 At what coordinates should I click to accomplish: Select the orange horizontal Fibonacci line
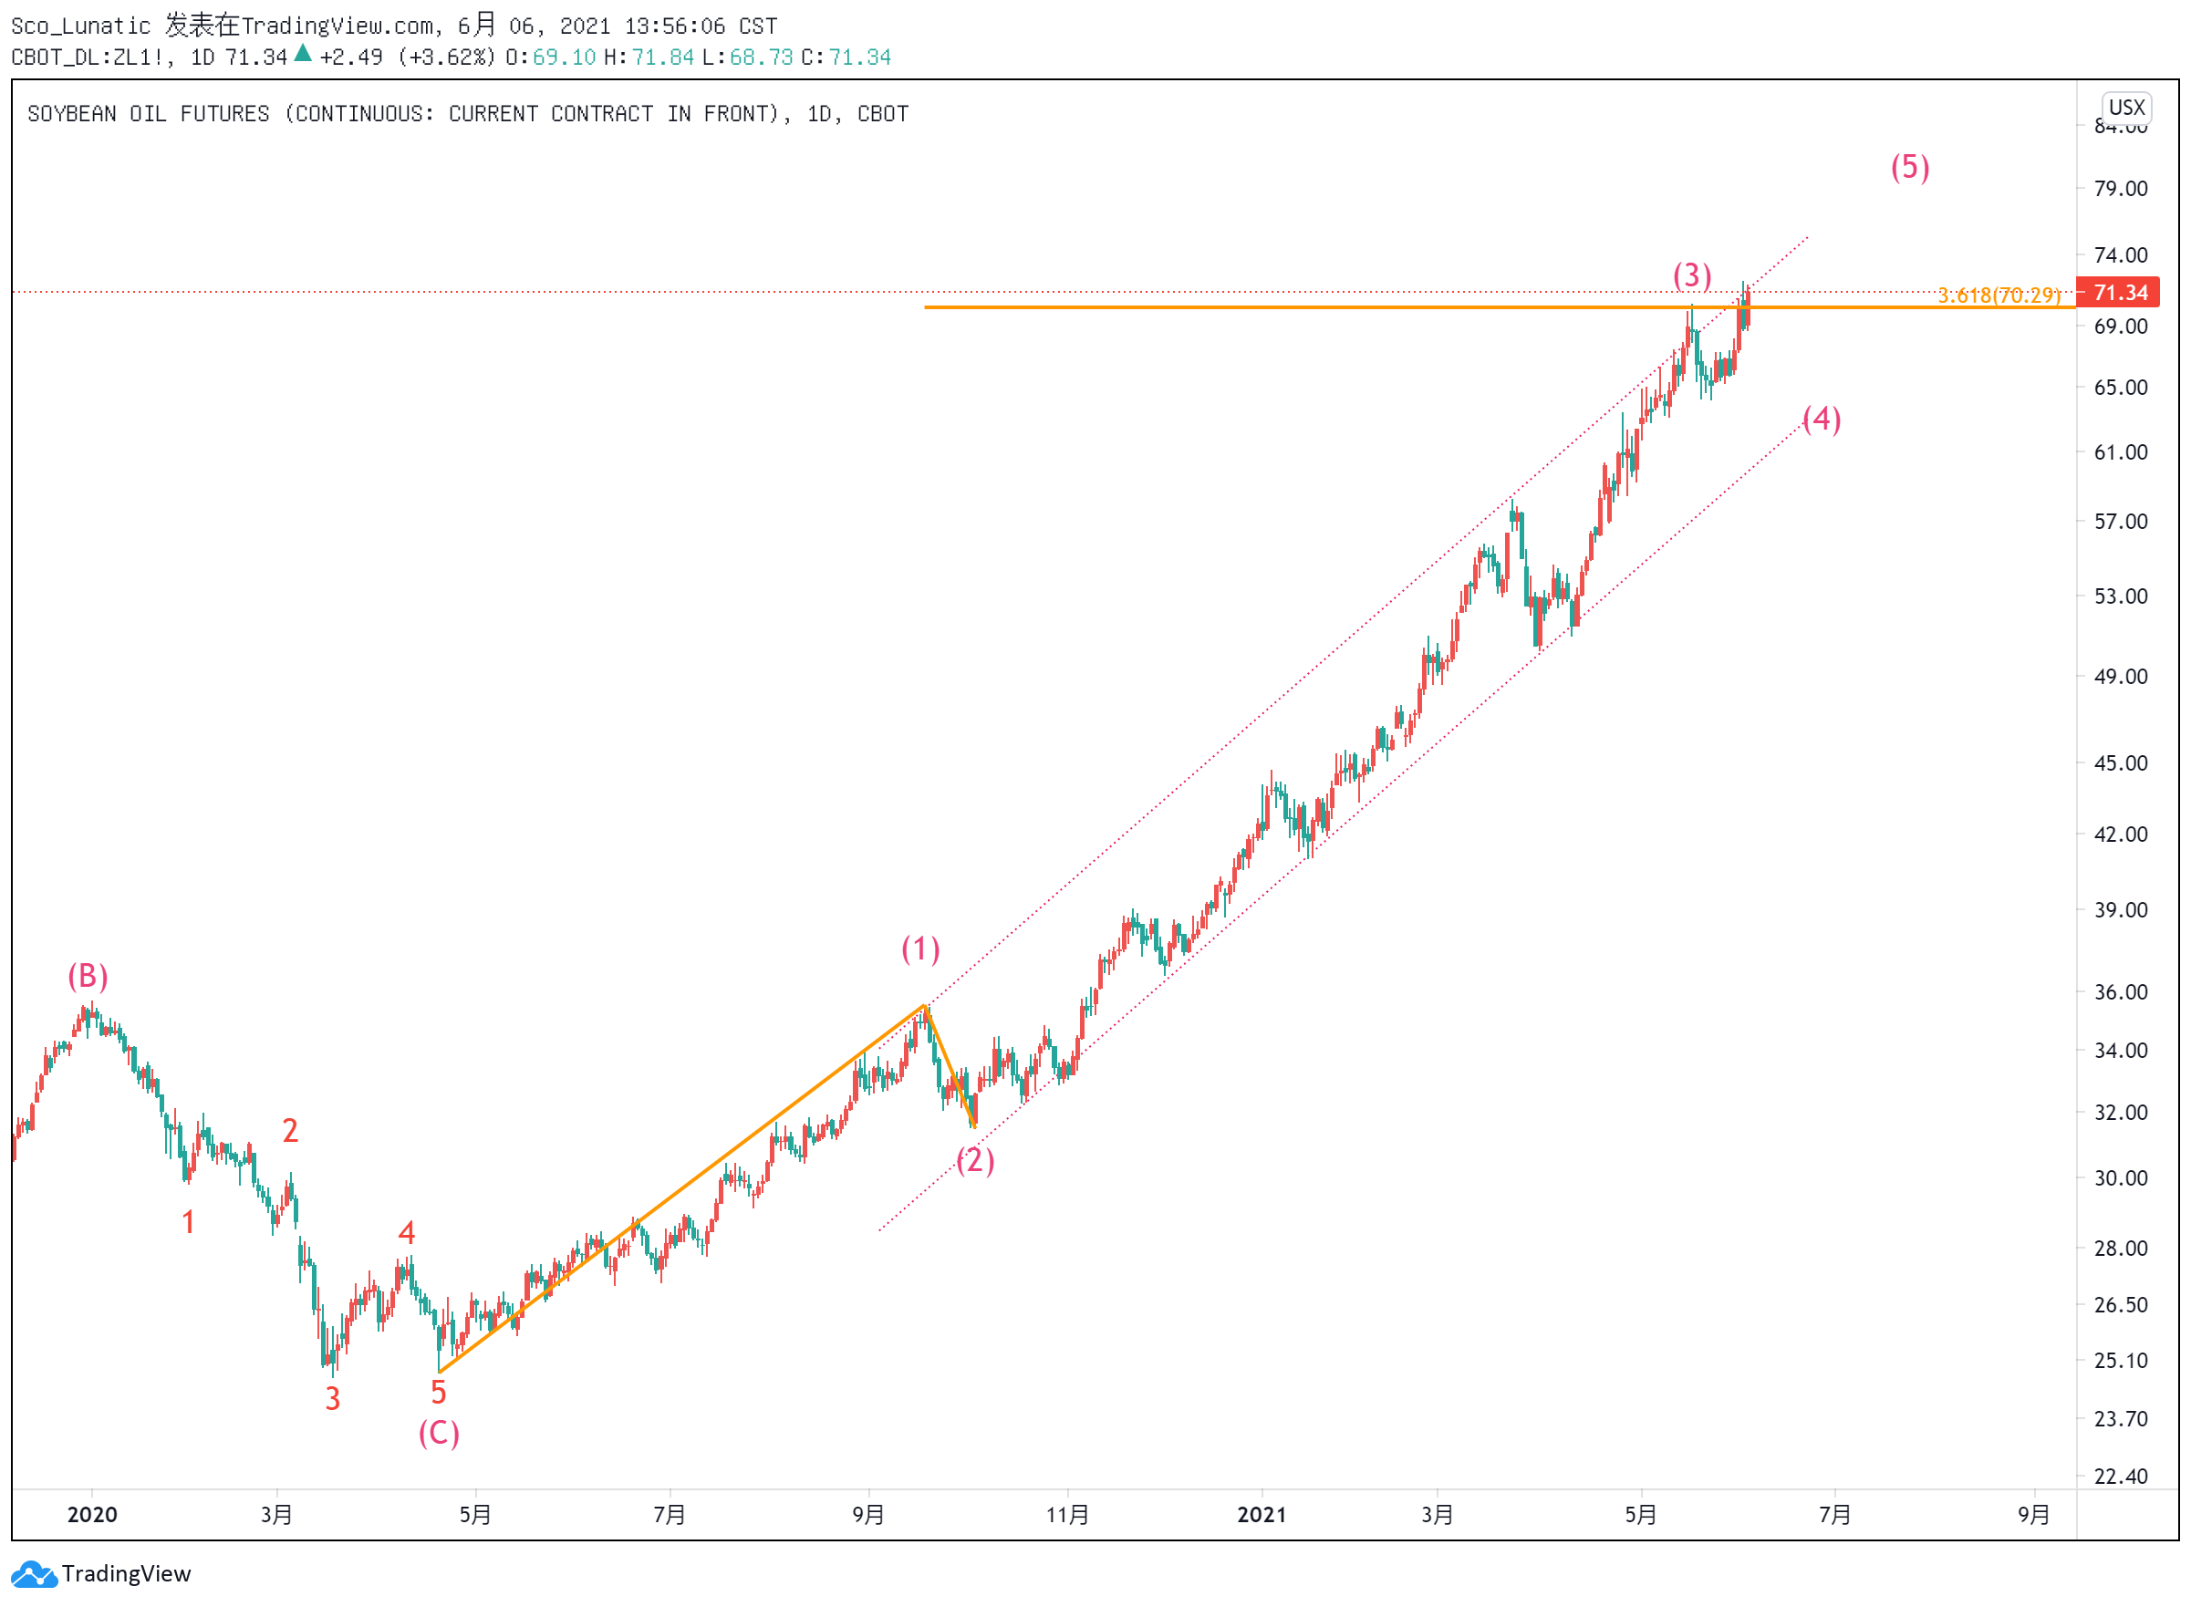pos(1499,307)
